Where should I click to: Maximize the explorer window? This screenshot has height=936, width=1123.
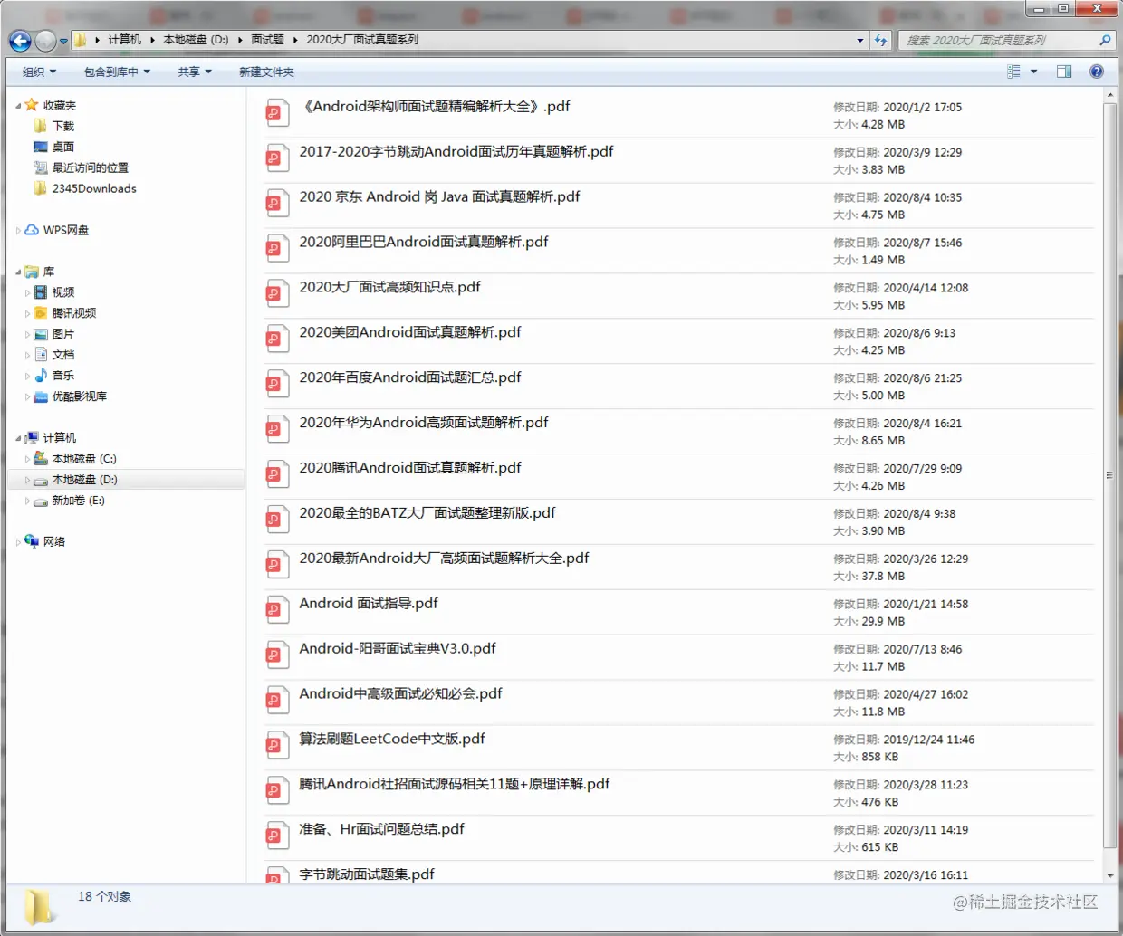tap(1063, 8)
